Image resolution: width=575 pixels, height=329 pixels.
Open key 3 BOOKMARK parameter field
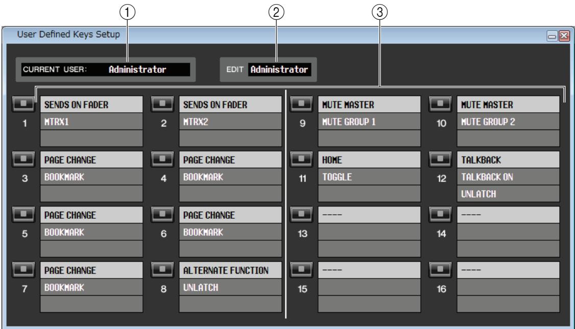click(91, 177)
